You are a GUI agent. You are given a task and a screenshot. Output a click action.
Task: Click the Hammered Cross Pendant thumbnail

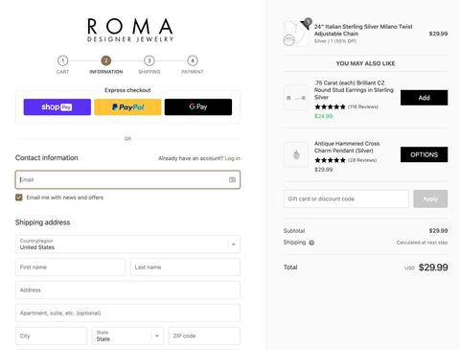[296, 154]
